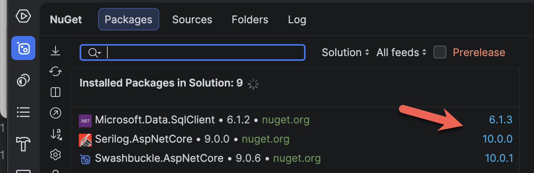Click the open-in-external arrow circle icon
The image size is (534, 173).
click(x=55, y=113)
